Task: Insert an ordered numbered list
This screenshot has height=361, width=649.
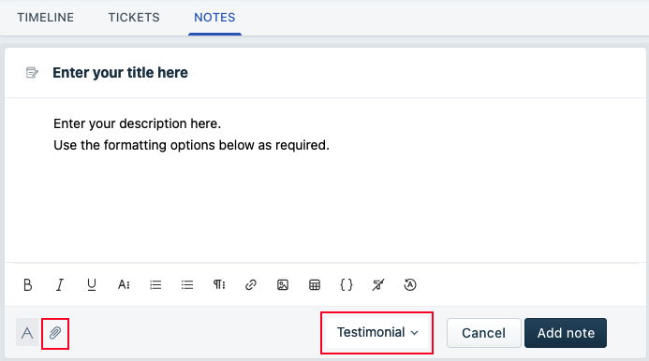Action: click(x=155, y=284)
